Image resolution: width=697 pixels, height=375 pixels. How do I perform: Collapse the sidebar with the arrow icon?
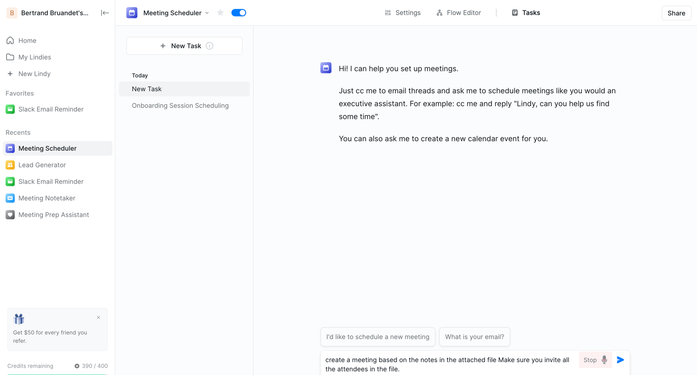tap(105, 13)
